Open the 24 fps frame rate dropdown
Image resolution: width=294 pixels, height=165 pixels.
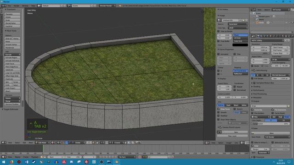click(x=281, y=59)
